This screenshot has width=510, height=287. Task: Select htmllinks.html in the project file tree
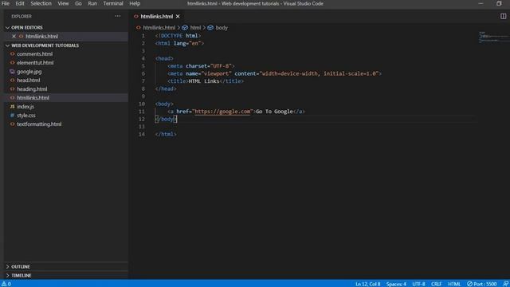click(33, 98)
